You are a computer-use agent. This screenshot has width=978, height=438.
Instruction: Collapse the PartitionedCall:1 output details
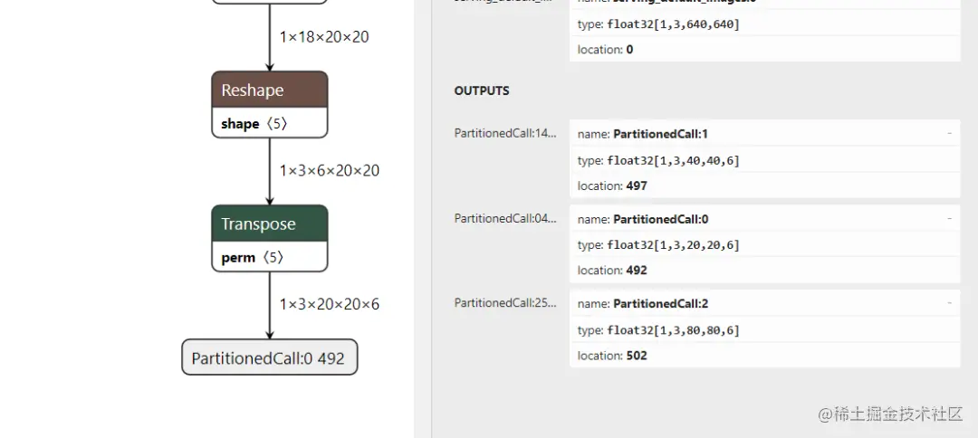[x=949, y=133]
